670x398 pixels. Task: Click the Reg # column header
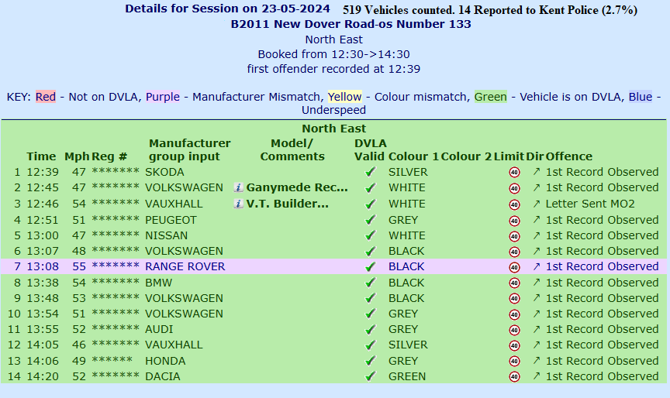coord(109,156)
